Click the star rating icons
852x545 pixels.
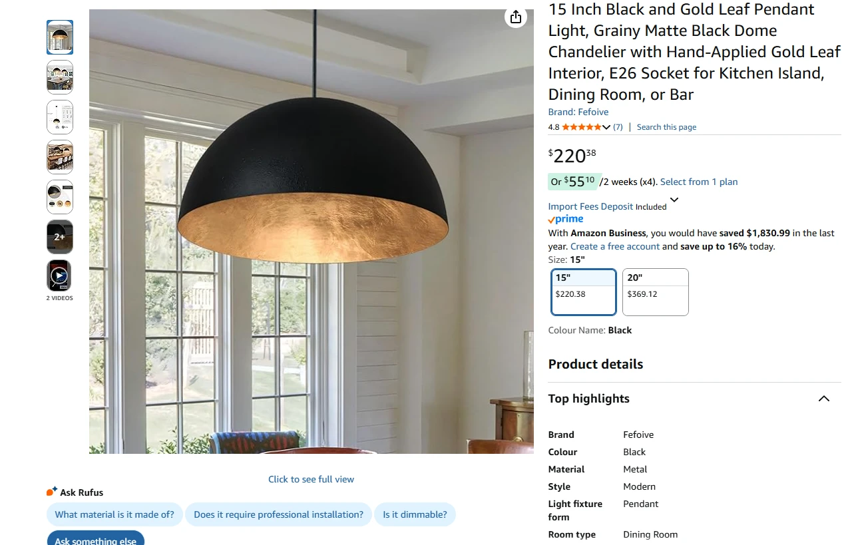(582, 127)
